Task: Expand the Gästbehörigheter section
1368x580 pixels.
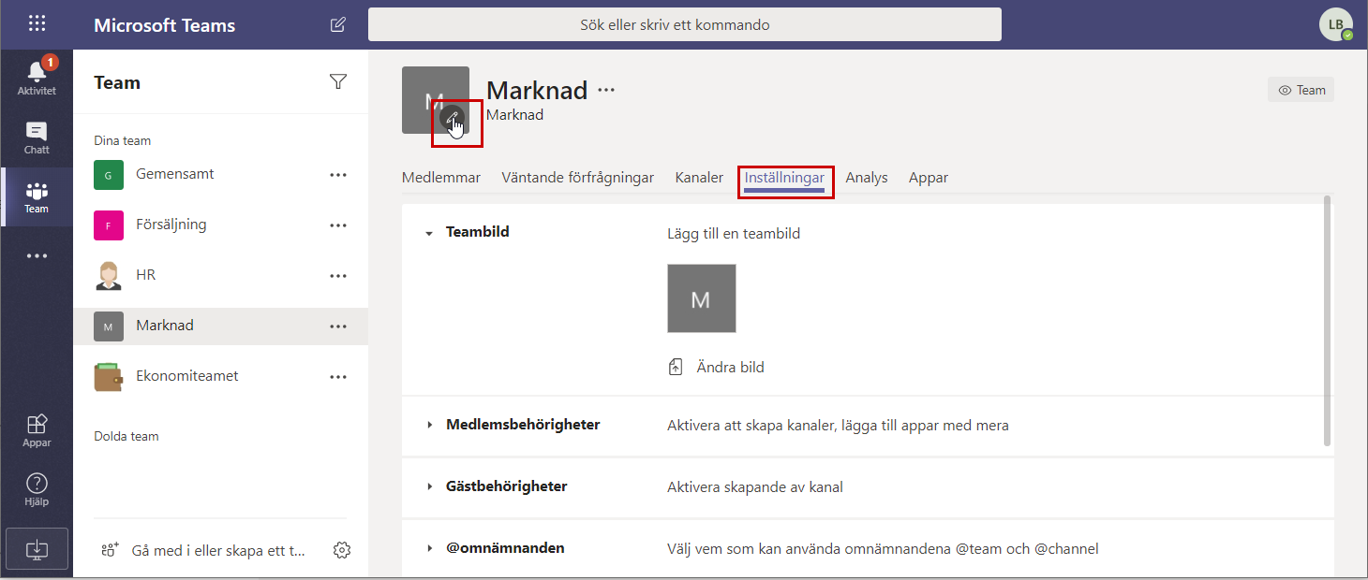Action: tap(429, 486)
